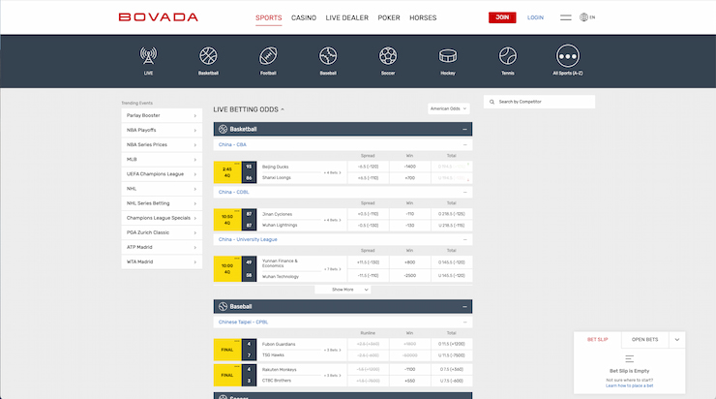Select CTBC Brothers win odds +550
The width and height of the screenshot is (716, 399).
(x=409, y=381)
